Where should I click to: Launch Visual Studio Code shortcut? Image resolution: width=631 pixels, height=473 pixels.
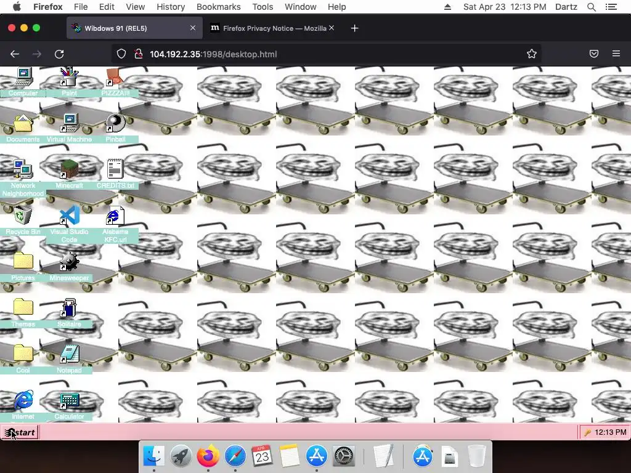point(69,216)
